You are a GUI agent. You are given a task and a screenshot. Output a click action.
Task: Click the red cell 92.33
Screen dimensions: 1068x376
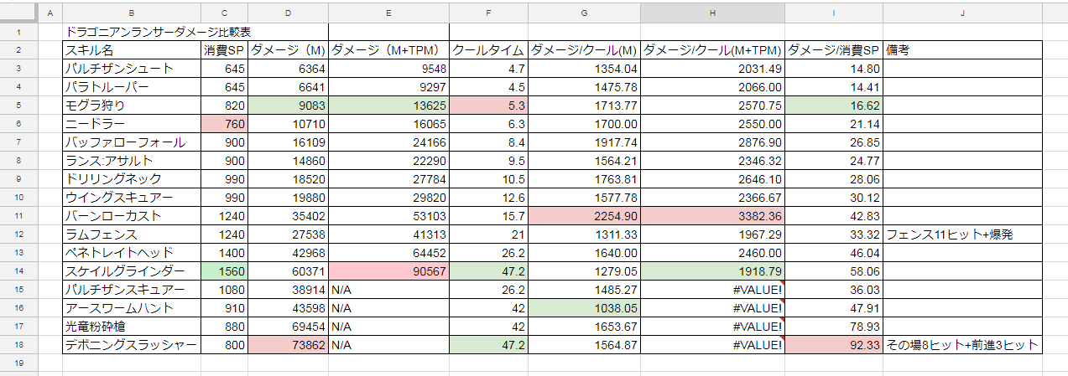pos(834,345)
